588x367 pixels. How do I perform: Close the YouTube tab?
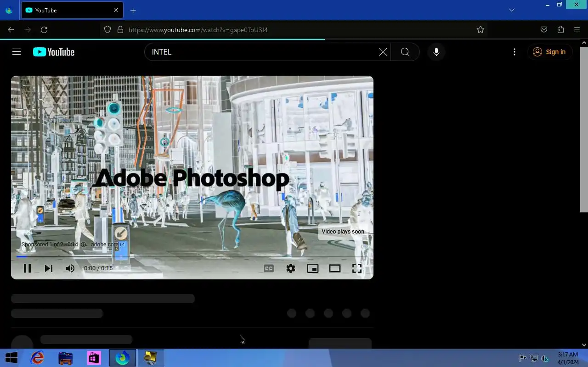[x=116, y=10]
